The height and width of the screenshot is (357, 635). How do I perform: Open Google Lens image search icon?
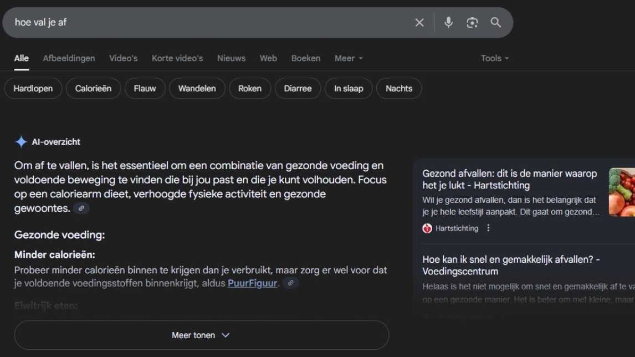tap(472, 22)
